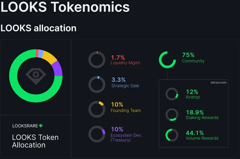Click the LOOKS Token Allocation caption
The width and height of the screenshot is (240, 159).
click(35, 141)
